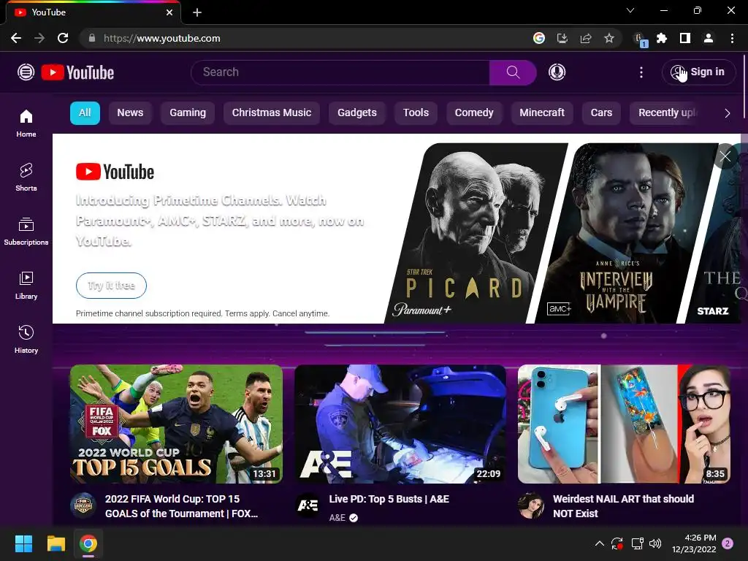Screen dimensions: 748x561
Task: Open Weirdest Nail Art video thumbnail
Action: point(624,424)
